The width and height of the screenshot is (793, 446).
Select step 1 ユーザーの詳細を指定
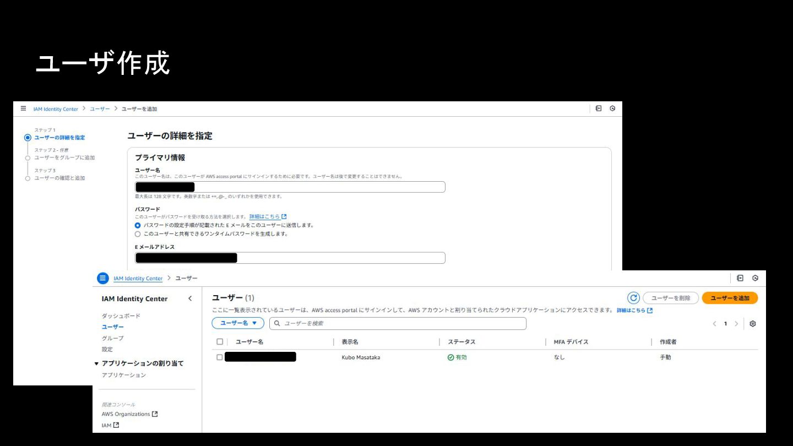click(59, 138)
